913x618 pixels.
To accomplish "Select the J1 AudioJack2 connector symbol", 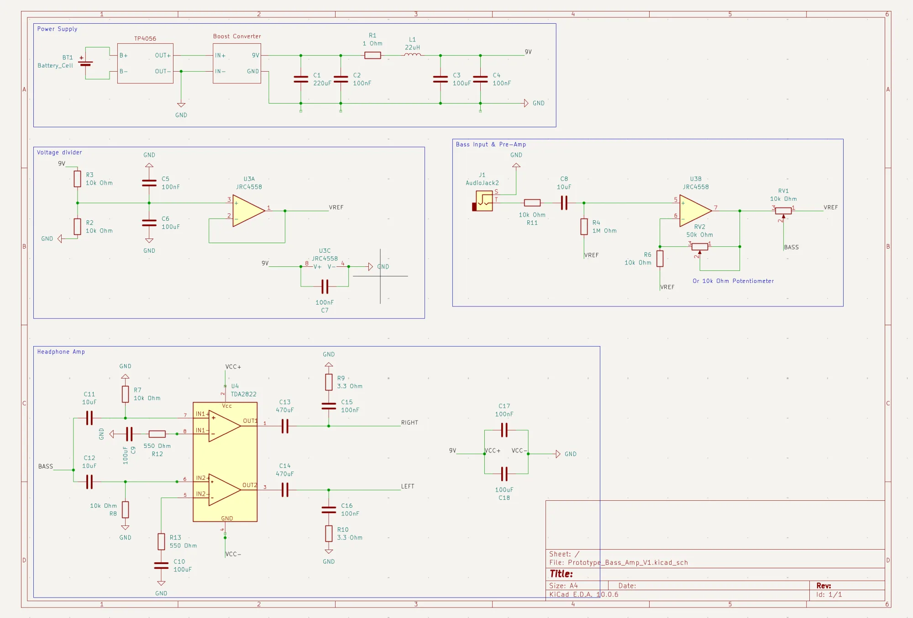I will point(483,201).
